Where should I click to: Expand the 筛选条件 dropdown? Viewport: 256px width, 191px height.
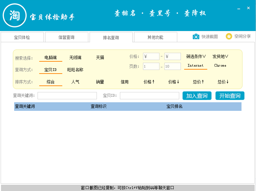click(196, 56)
